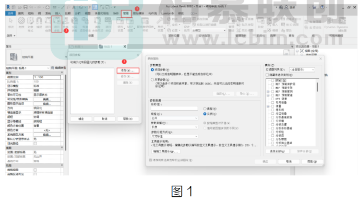Switch to the 建筑 (Architecture) ribbon tab
This screenshot has height=201, width=358.
click(21, 13)
